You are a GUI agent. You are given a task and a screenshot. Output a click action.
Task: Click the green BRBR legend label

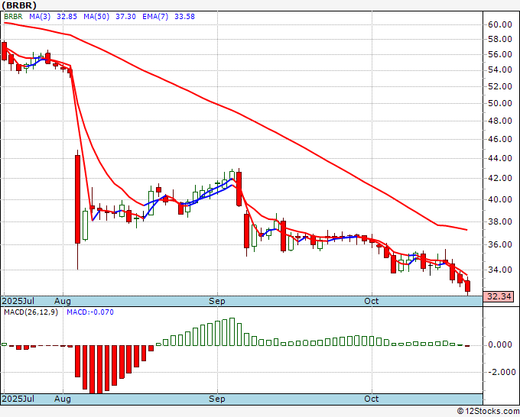(13, 17)
